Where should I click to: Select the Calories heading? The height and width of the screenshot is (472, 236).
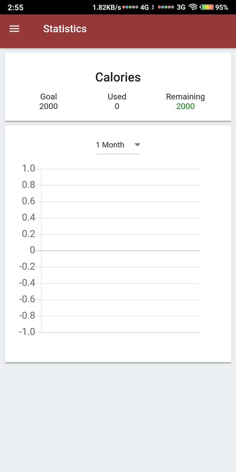(x=118, y=77)
